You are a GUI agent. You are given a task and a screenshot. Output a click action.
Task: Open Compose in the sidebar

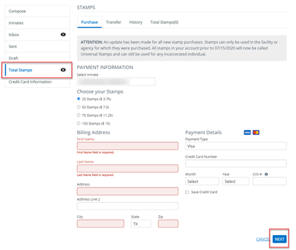tap(37, 11)
